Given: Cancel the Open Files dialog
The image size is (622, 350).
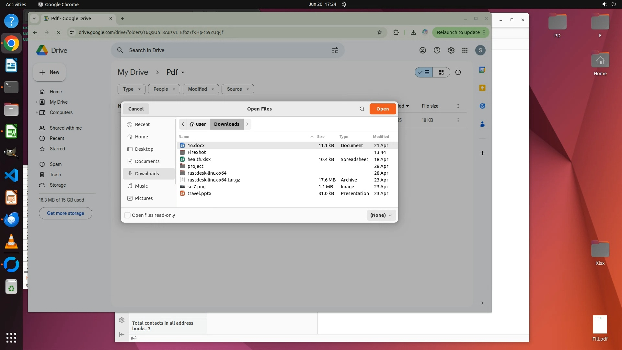Looking at the screenshot, I should (136, 109).
